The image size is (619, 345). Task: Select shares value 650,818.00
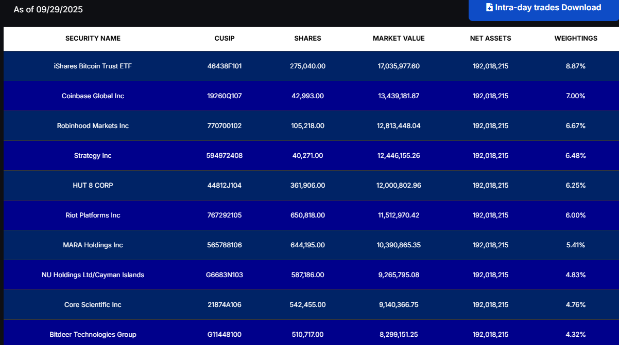pos(307,215)
